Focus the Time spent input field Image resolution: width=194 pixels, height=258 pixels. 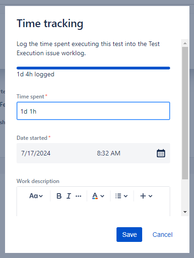coord(93,111)
